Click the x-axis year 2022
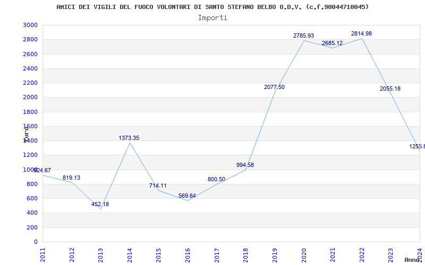 (362, 255)
